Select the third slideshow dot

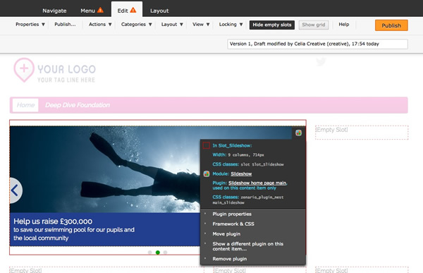coord(166,253)
